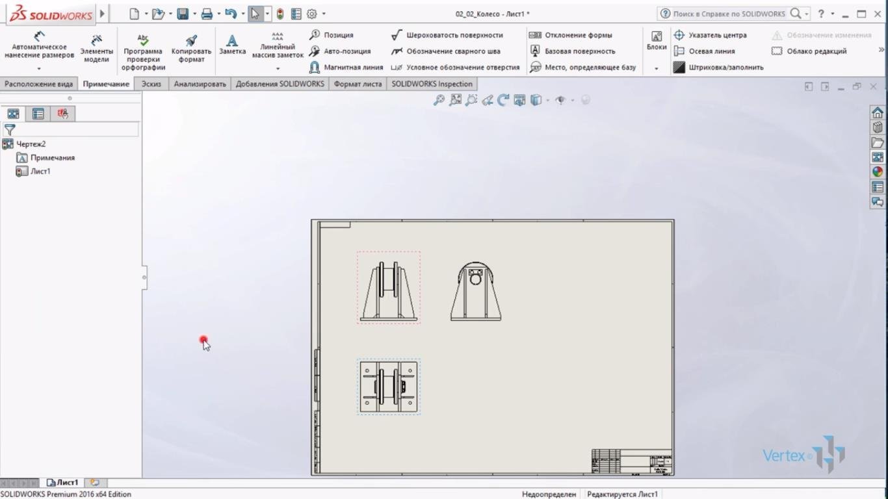888x499 pixels.
Task: Open File Explorer folder icon in task pane
Action: coord(878,142)
